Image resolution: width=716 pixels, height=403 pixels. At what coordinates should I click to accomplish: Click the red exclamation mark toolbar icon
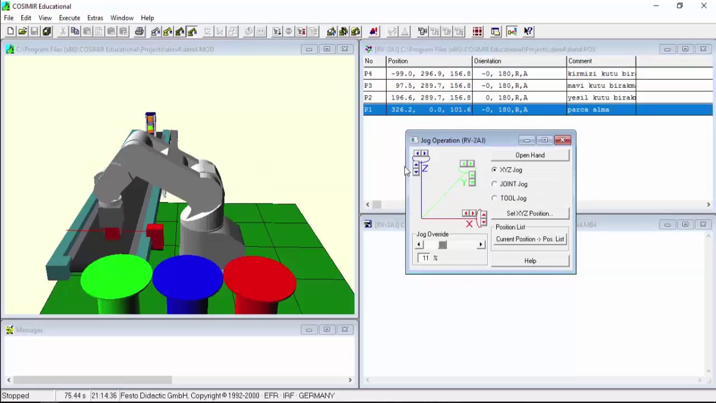coord(374,31)
